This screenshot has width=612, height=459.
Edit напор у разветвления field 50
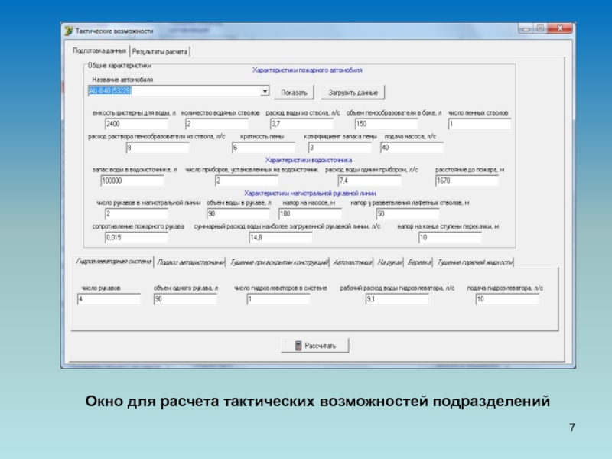(x=408, y=214)
